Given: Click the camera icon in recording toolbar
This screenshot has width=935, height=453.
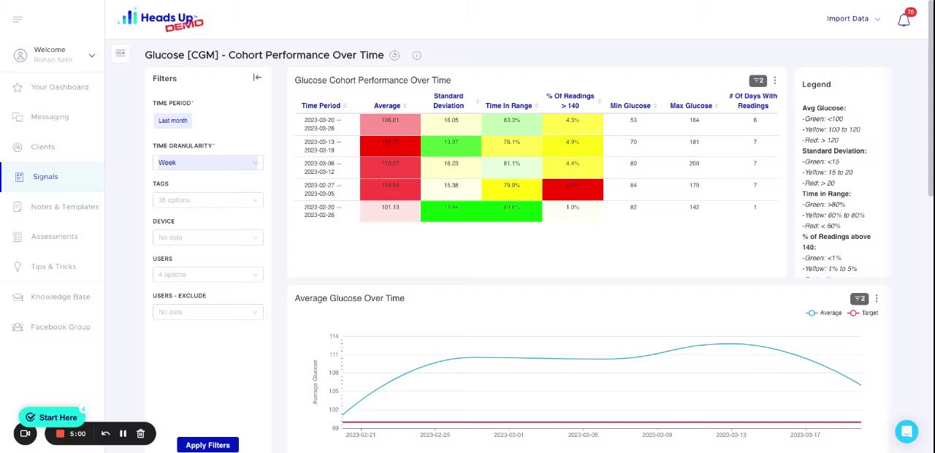Looking at the screenshot, I should (x=25, y=433).
